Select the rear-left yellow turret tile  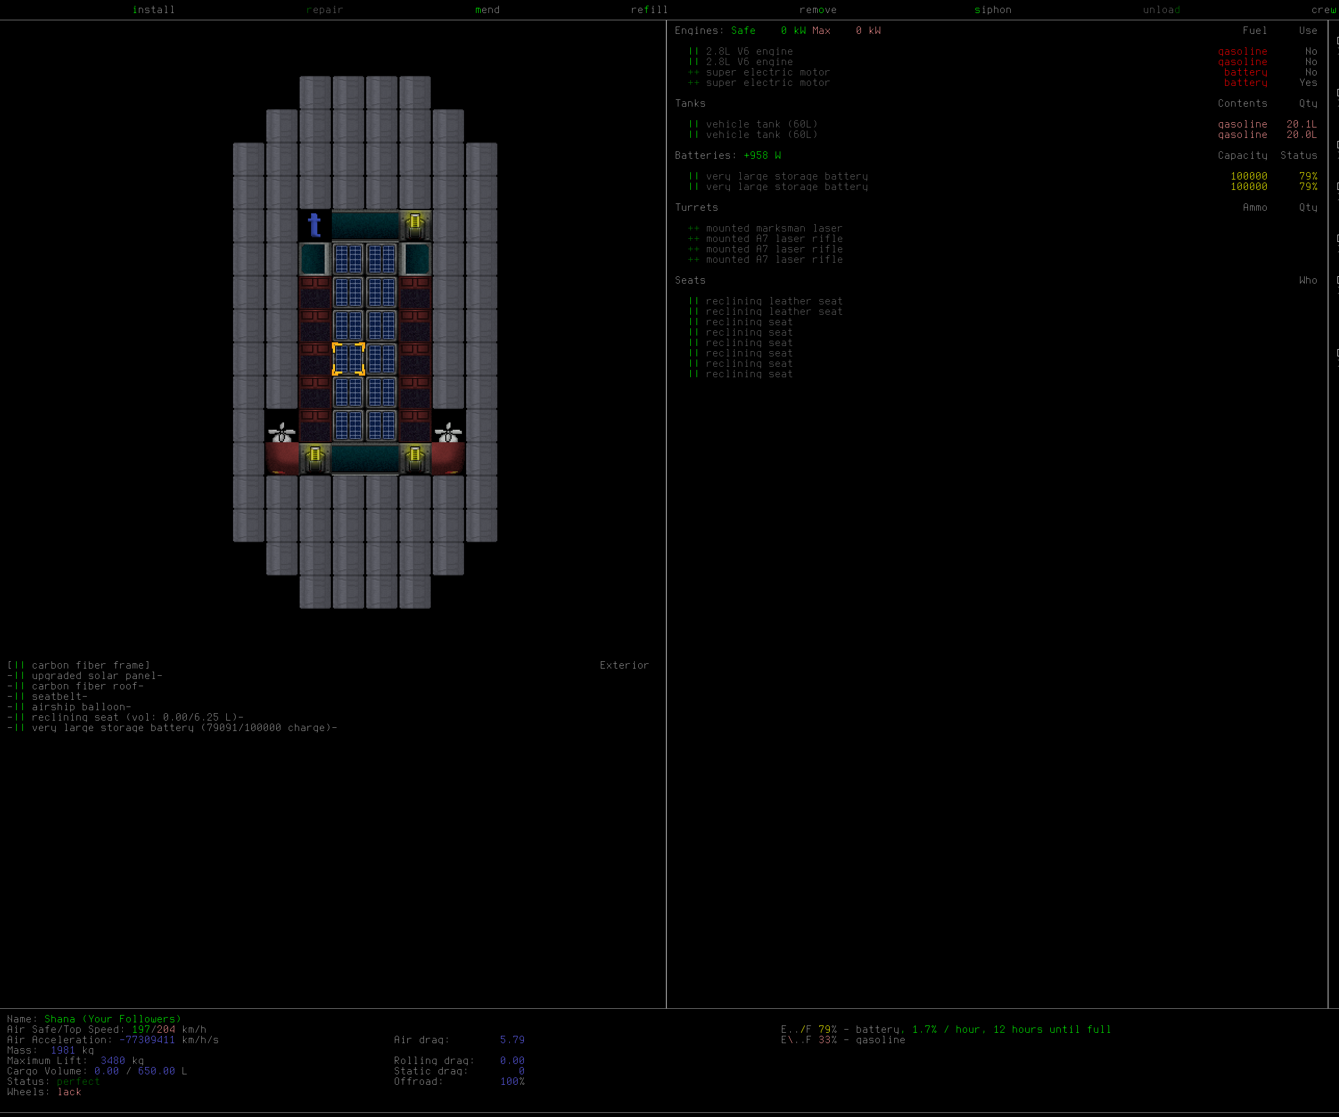(315, 458)
